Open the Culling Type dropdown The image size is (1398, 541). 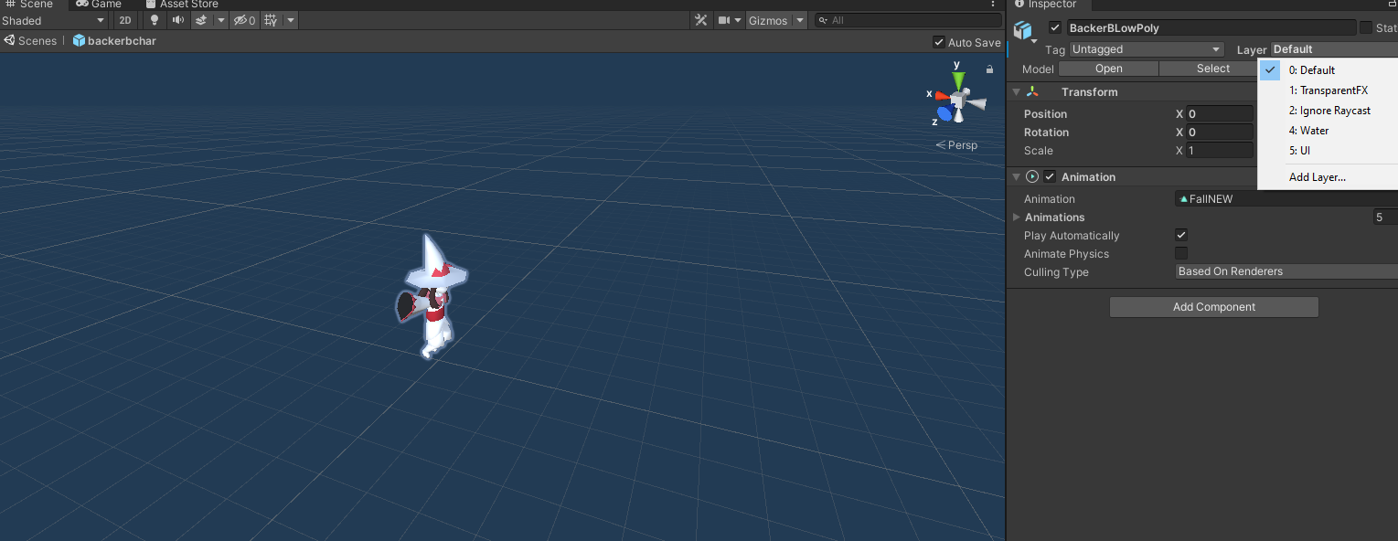(1286, 271)
